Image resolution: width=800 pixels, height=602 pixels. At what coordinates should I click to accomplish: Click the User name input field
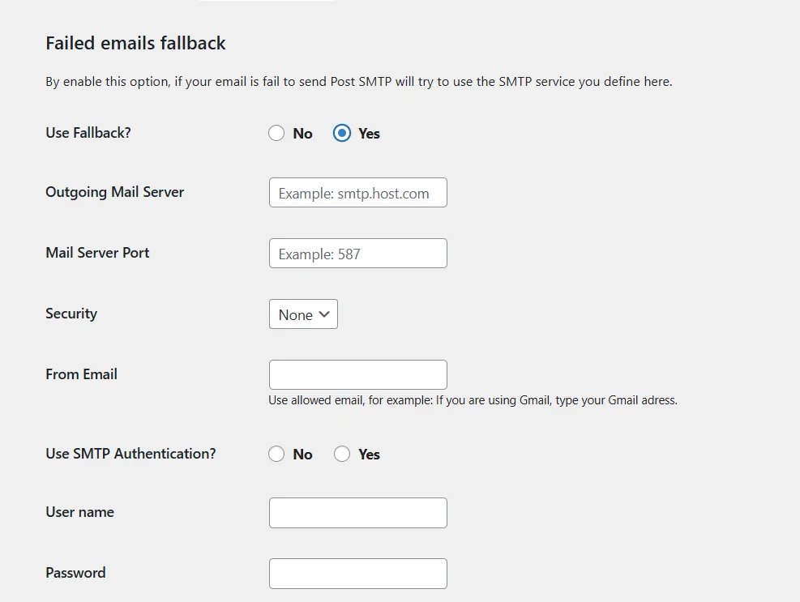point(357,512)
